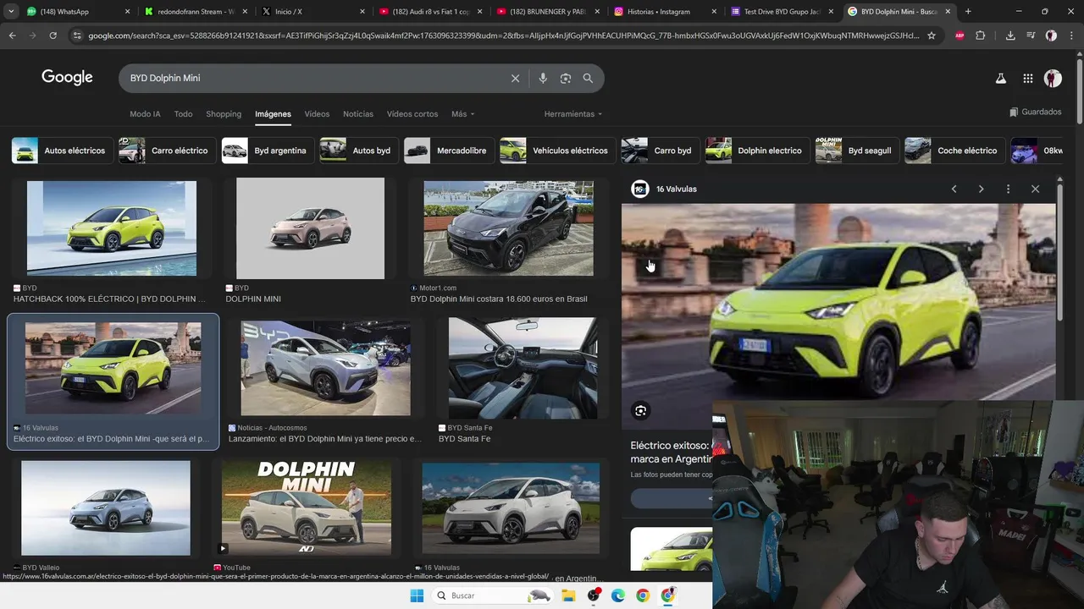The height and width of the screenshot is (609, 1084).
Task: Open Microsoft Edge from taskbar
Action: pyautogui.click(x=618, y=595)
